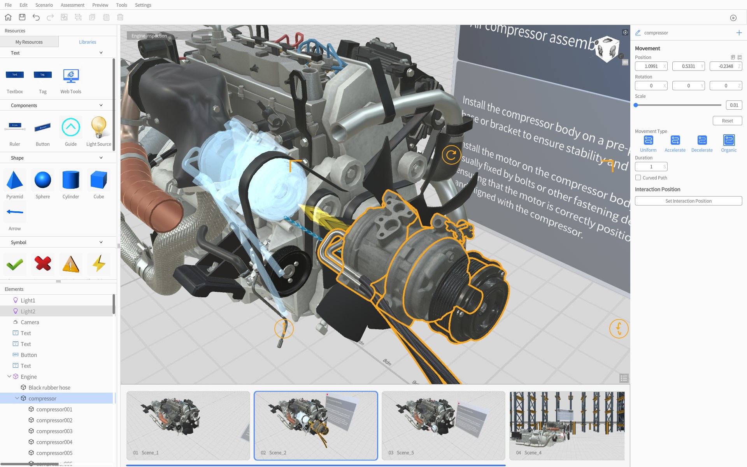
Task: Collapse the Engine tree node
Action: coord(9,376)
